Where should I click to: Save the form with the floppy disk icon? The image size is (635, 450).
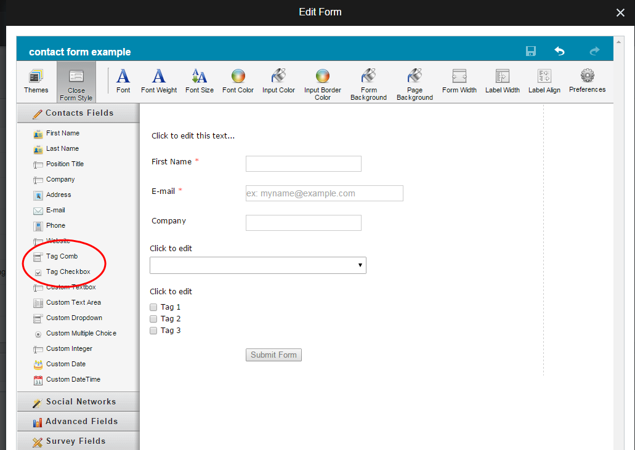click(530, 51)
